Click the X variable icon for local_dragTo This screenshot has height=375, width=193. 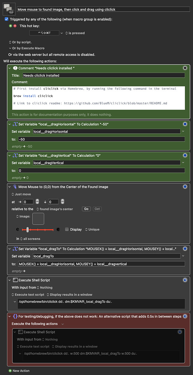[15, 249]
